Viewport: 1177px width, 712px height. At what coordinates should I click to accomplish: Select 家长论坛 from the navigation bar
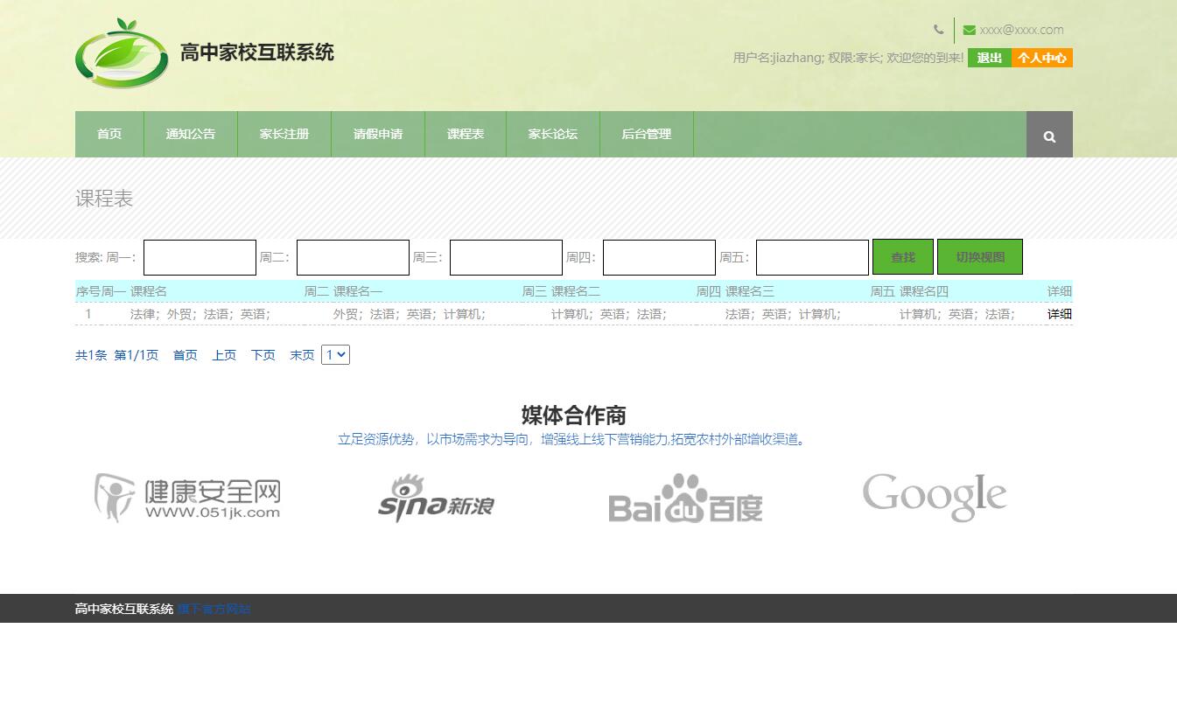coord(552,134)
